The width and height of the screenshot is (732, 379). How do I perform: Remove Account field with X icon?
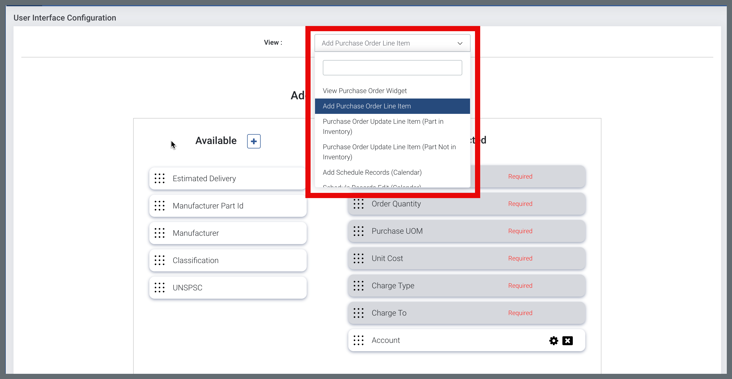click(568, 340)
